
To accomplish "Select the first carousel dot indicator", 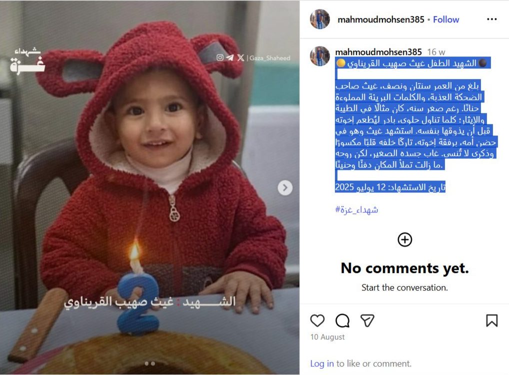I will point(147,363).
